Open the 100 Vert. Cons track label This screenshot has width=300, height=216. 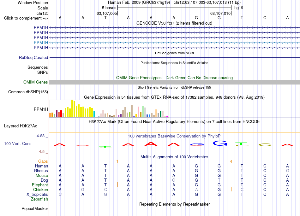pyautogui.click(x=18, y=143)
